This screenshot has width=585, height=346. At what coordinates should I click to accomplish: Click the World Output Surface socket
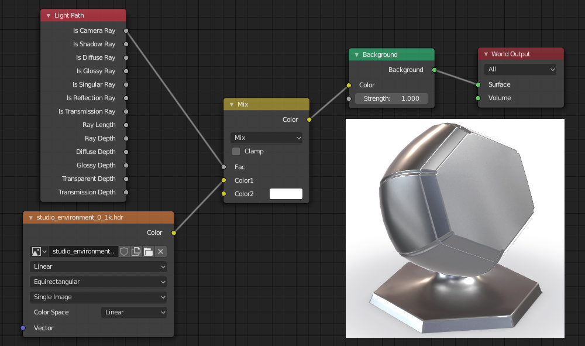pos(479,85)
